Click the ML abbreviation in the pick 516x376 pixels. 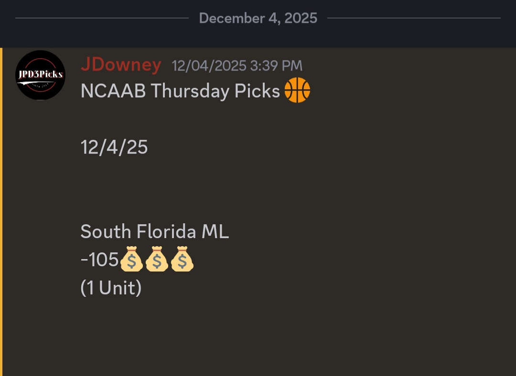click(215, 232)
